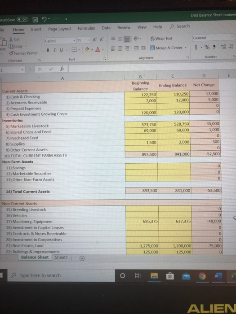236x314 pixels.
Task: Select cell with Cash & Checking 122,250
Action: coord(140,95)
